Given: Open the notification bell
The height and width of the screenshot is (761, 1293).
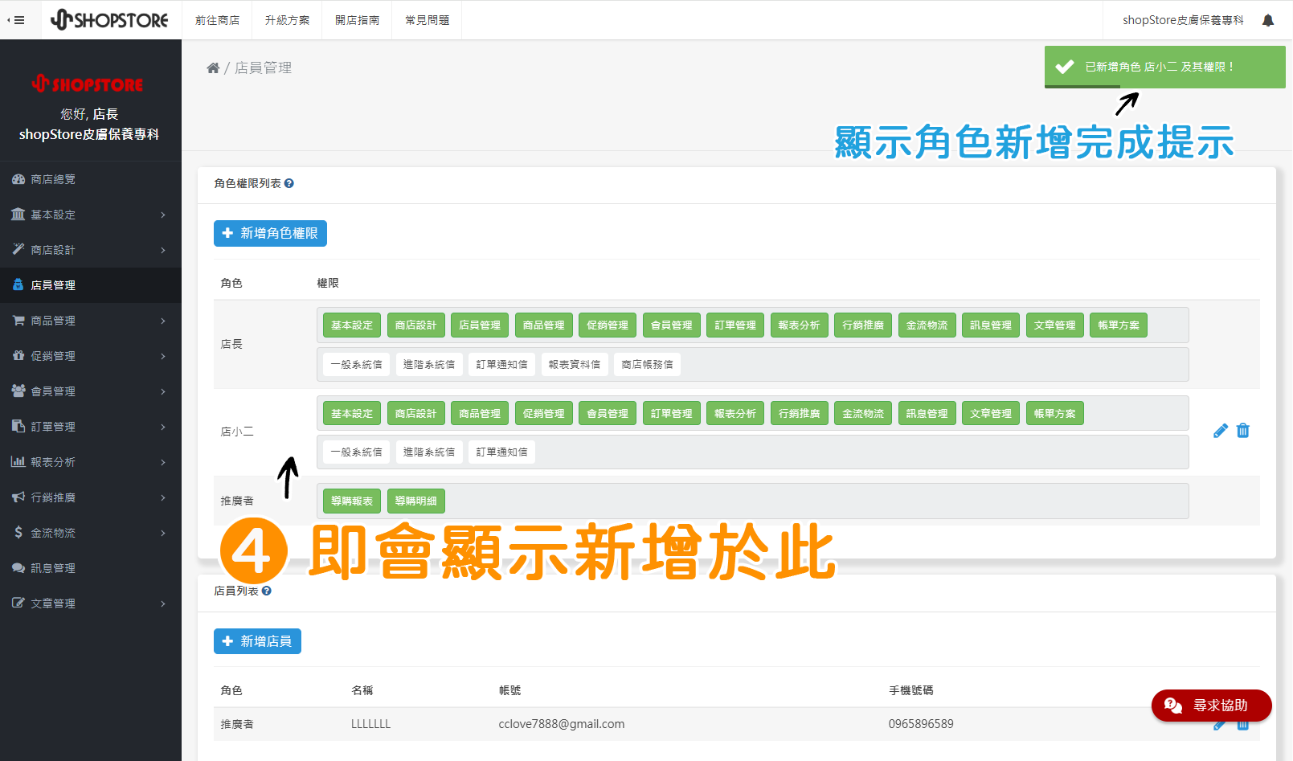Looking at the screenshot, I should 1268,20.
